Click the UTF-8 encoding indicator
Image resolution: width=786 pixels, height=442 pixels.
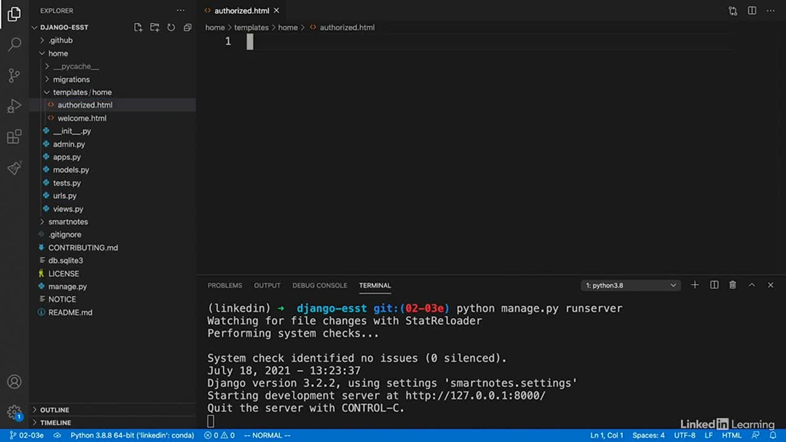[685, 435]
